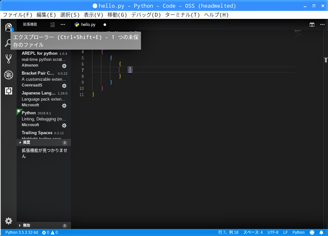The width and height of the screenshot is (328, 236).
Task: Change line ending via LF
Action: click(x=285, y=232)
